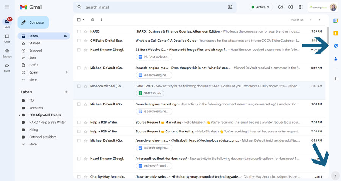Image resolution: width=341 pixels, height=181 pixels.
Task: Click the Compose button
Action: click(33, 22)
